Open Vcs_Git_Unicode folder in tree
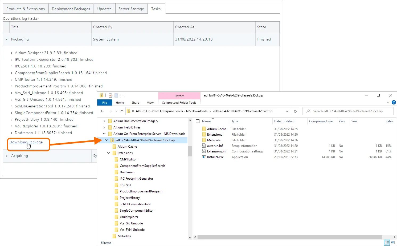This screenshot has width=397, height=246. pos(131,223)
